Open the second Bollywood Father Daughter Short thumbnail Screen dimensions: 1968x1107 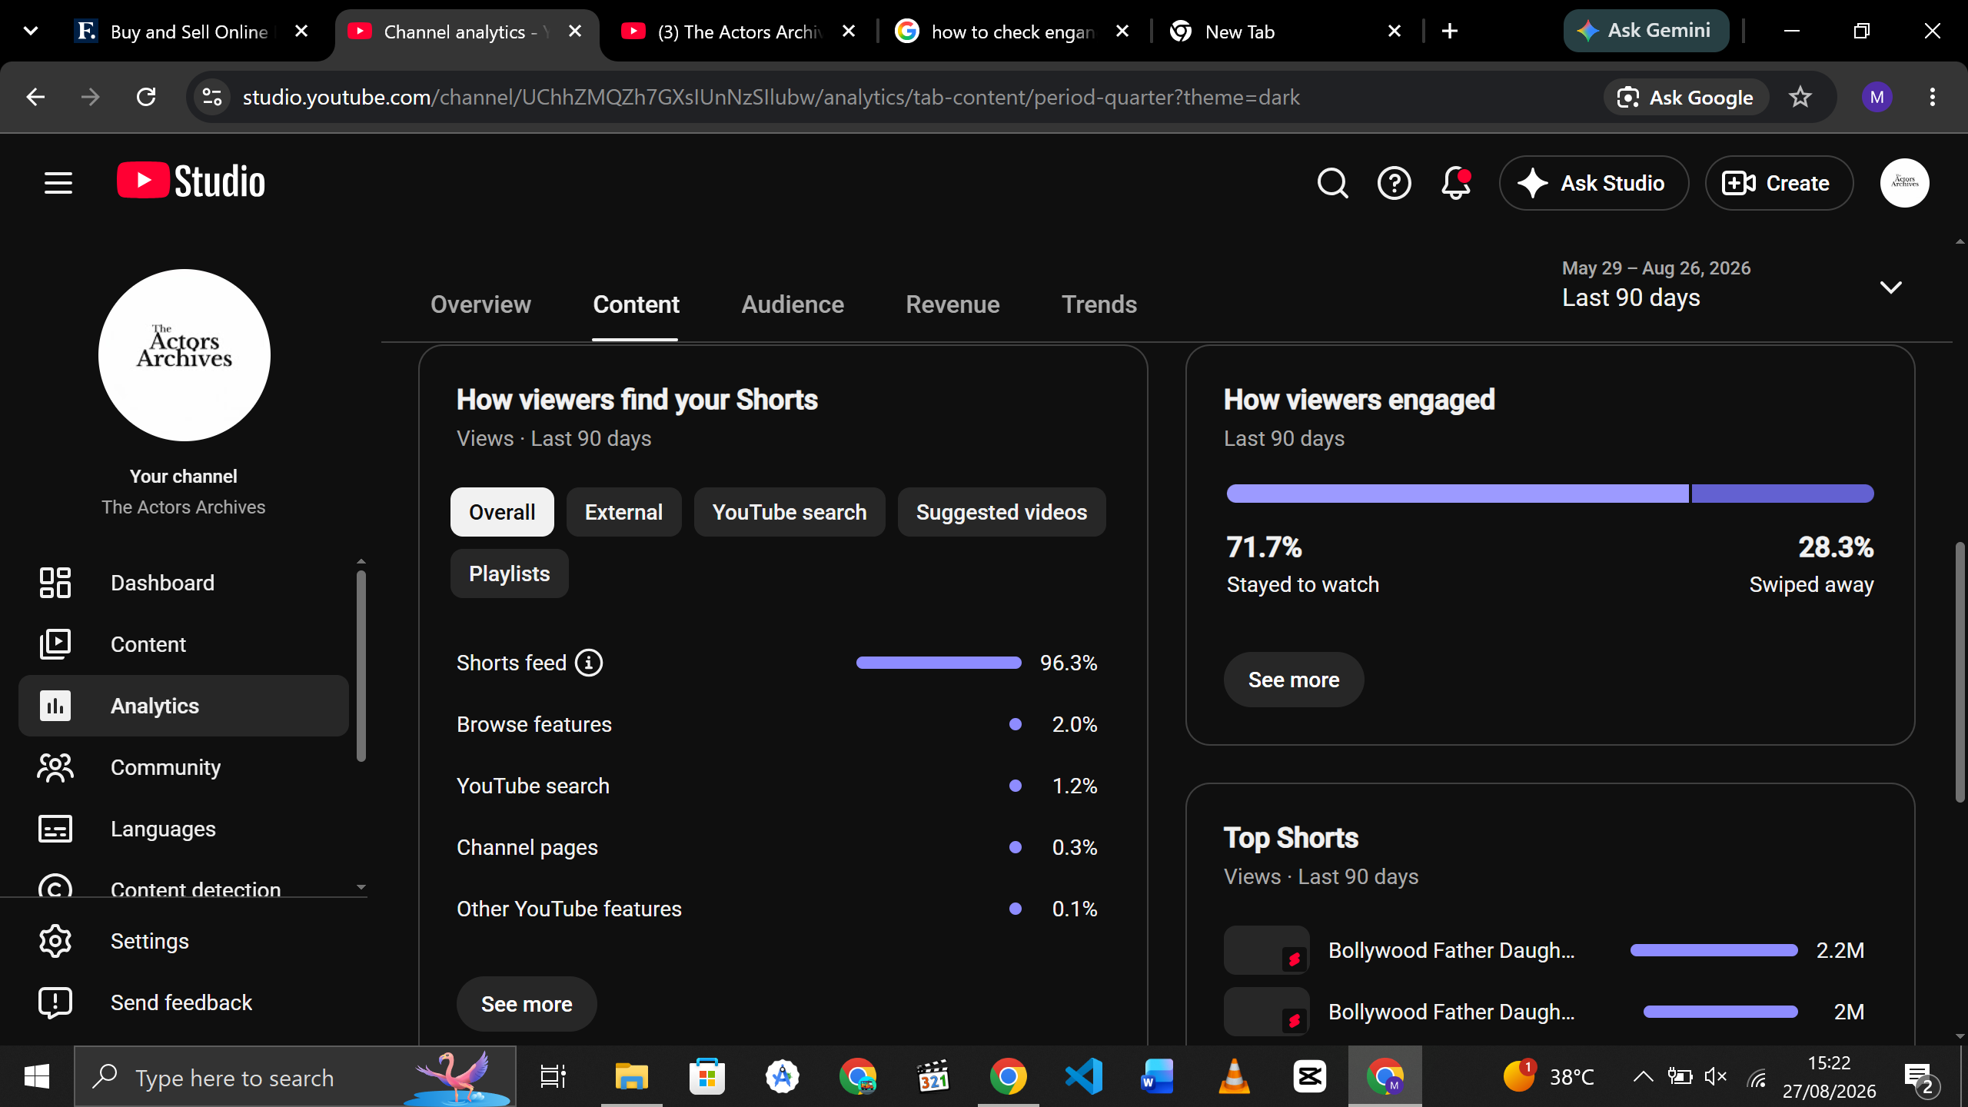[1266, 1012]
